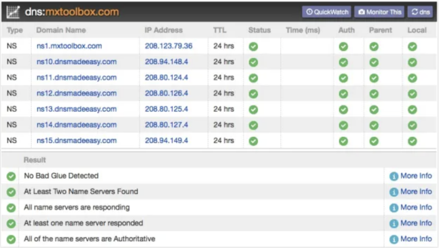Click IP address 208.80.127.4

pyautogui.click(x=166, y=125)
